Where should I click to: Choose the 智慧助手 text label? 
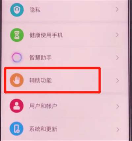pyautogui.click(x=40, y=58)
